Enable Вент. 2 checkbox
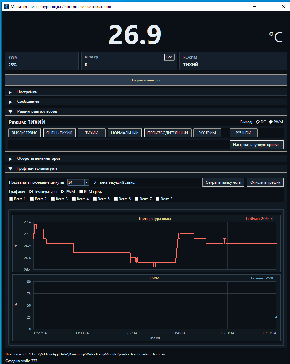 tap(32, 199)
